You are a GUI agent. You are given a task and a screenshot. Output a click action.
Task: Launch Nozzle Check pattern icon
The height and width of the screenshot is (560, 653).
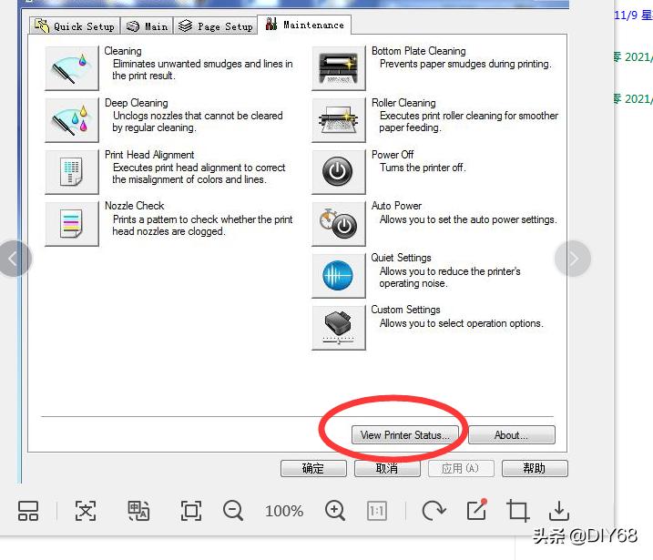[72, 224]
